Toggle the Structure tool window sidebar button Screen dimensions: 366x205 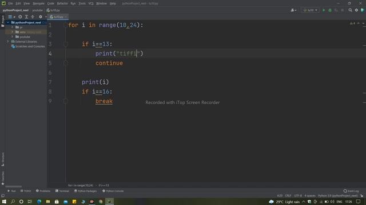point(2,159)
